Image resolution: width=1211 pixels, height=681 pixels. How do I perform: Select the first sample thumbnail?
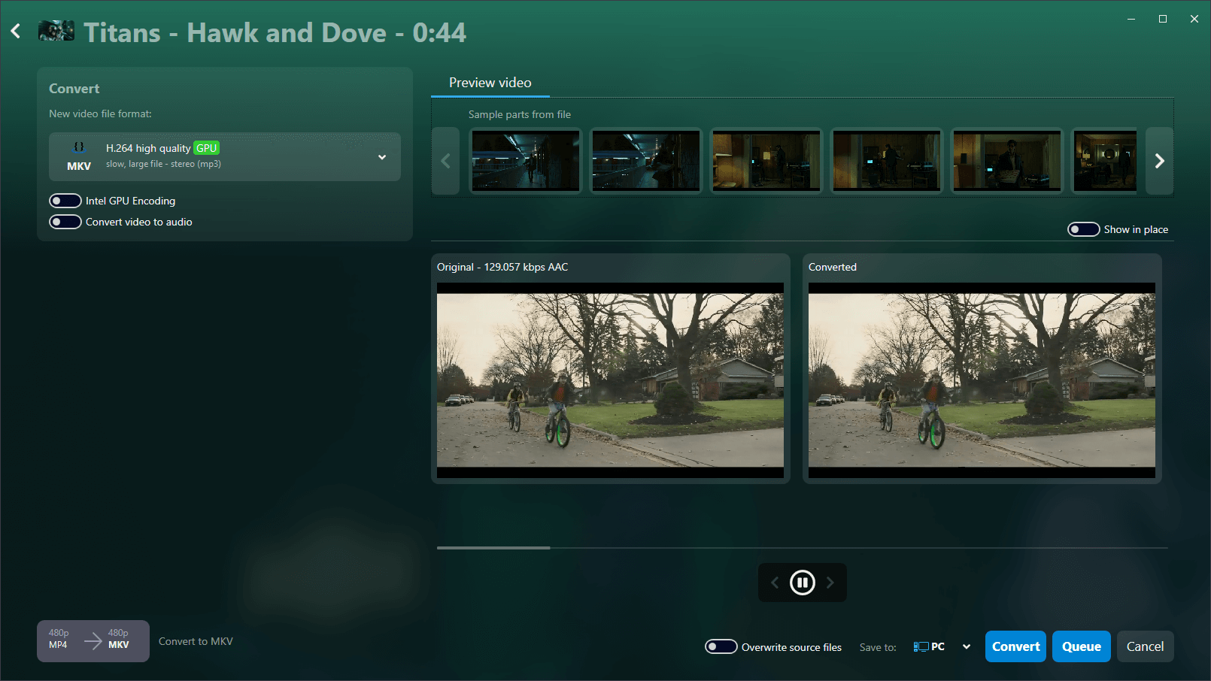pyautogui.click(x=525, y=160)
